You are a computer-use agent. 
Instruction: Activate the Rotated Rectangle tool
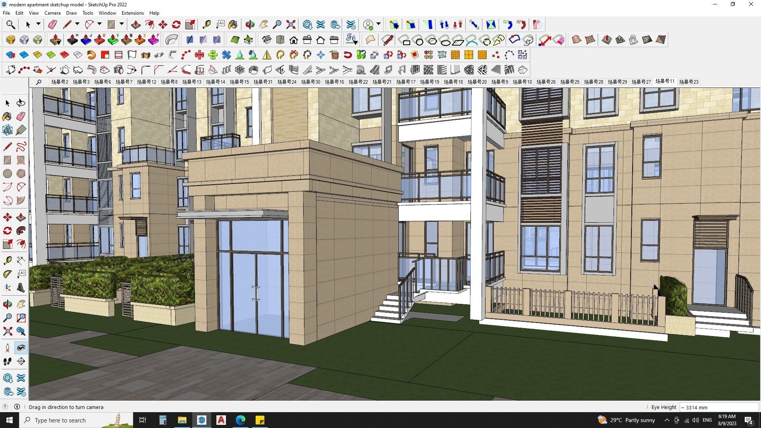pos(21,160)
